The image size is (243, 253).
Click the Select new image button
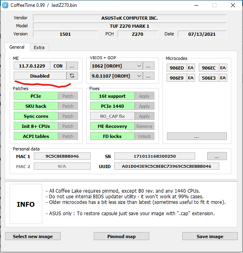pyautogui.click(x=33, y=236)
